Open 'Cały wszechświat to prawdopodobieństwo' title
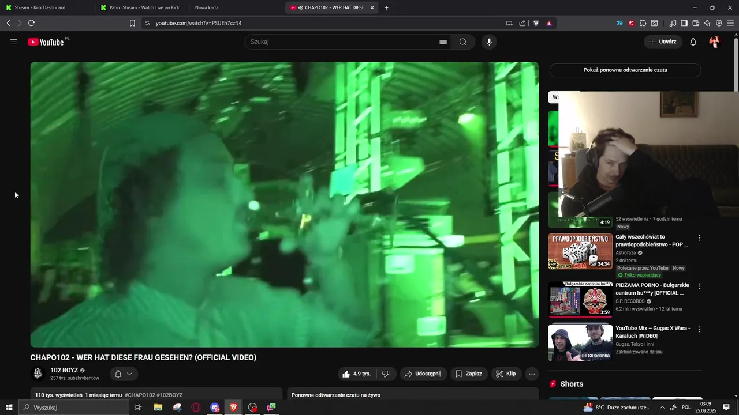The image size is (739, 415). (x=652, y=241)
